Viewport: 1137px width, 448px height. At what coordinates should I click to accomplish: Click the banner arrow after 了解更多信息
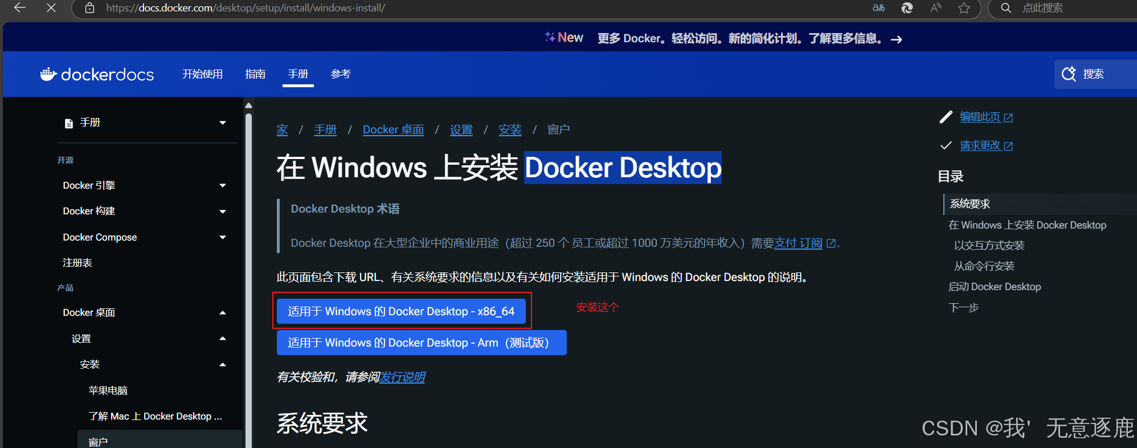pos(897,39)
